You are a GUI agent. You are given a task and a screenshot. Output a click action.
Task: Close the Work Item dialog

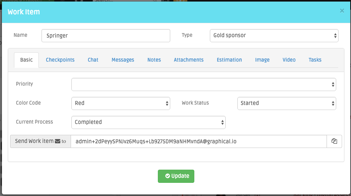pyautogui.click(x=342, y=11)
